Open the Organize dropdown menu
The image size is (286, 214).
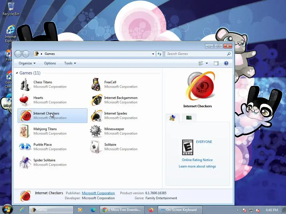pyautogui.click(x=27, y=63)
